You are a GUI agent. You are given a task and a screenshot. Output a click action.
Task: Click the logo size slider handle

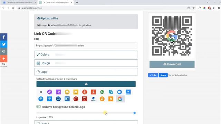pyautogui.click(x=135, y=113)
